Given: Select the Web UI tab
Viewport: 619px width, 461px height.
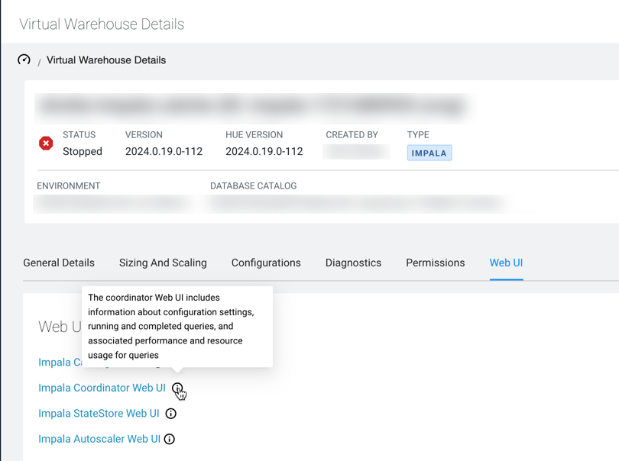Looking at the screenshot, I should click(506, 263).
